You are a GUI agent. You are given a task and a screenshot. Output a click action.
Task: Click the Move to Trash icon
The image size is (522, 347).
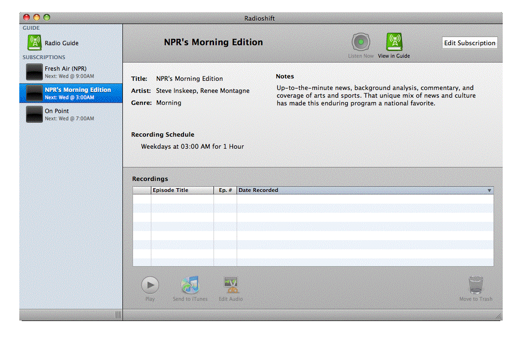pos(476,285)
